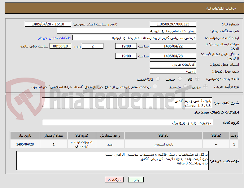Click the announcement date field 1405/04/20 - 16:10
Viewport: 244px width, 188px height.
click(48, 24)
